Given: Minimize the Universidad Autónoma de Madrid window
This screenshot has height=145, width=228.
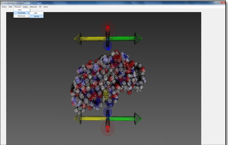Looking at the screenshot, I should click(216, 3).
